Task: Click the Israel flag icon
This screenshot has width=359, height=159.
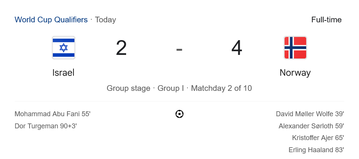Action: click(x=64, y=48)
